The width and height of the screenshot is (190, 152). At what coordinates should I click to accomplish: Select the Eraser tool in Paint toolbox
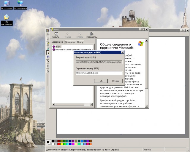[48, 43]
